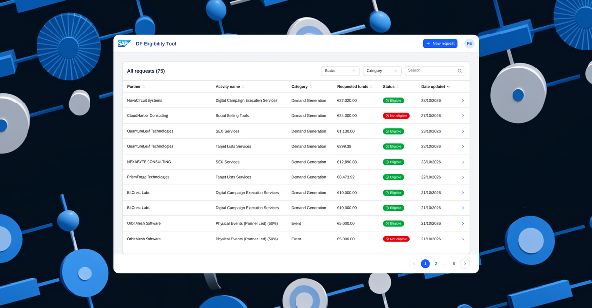Viewport: 592px width, 308px height.
Task: Click the 27/10/2026 date cell
Action: tap(431, 116)
